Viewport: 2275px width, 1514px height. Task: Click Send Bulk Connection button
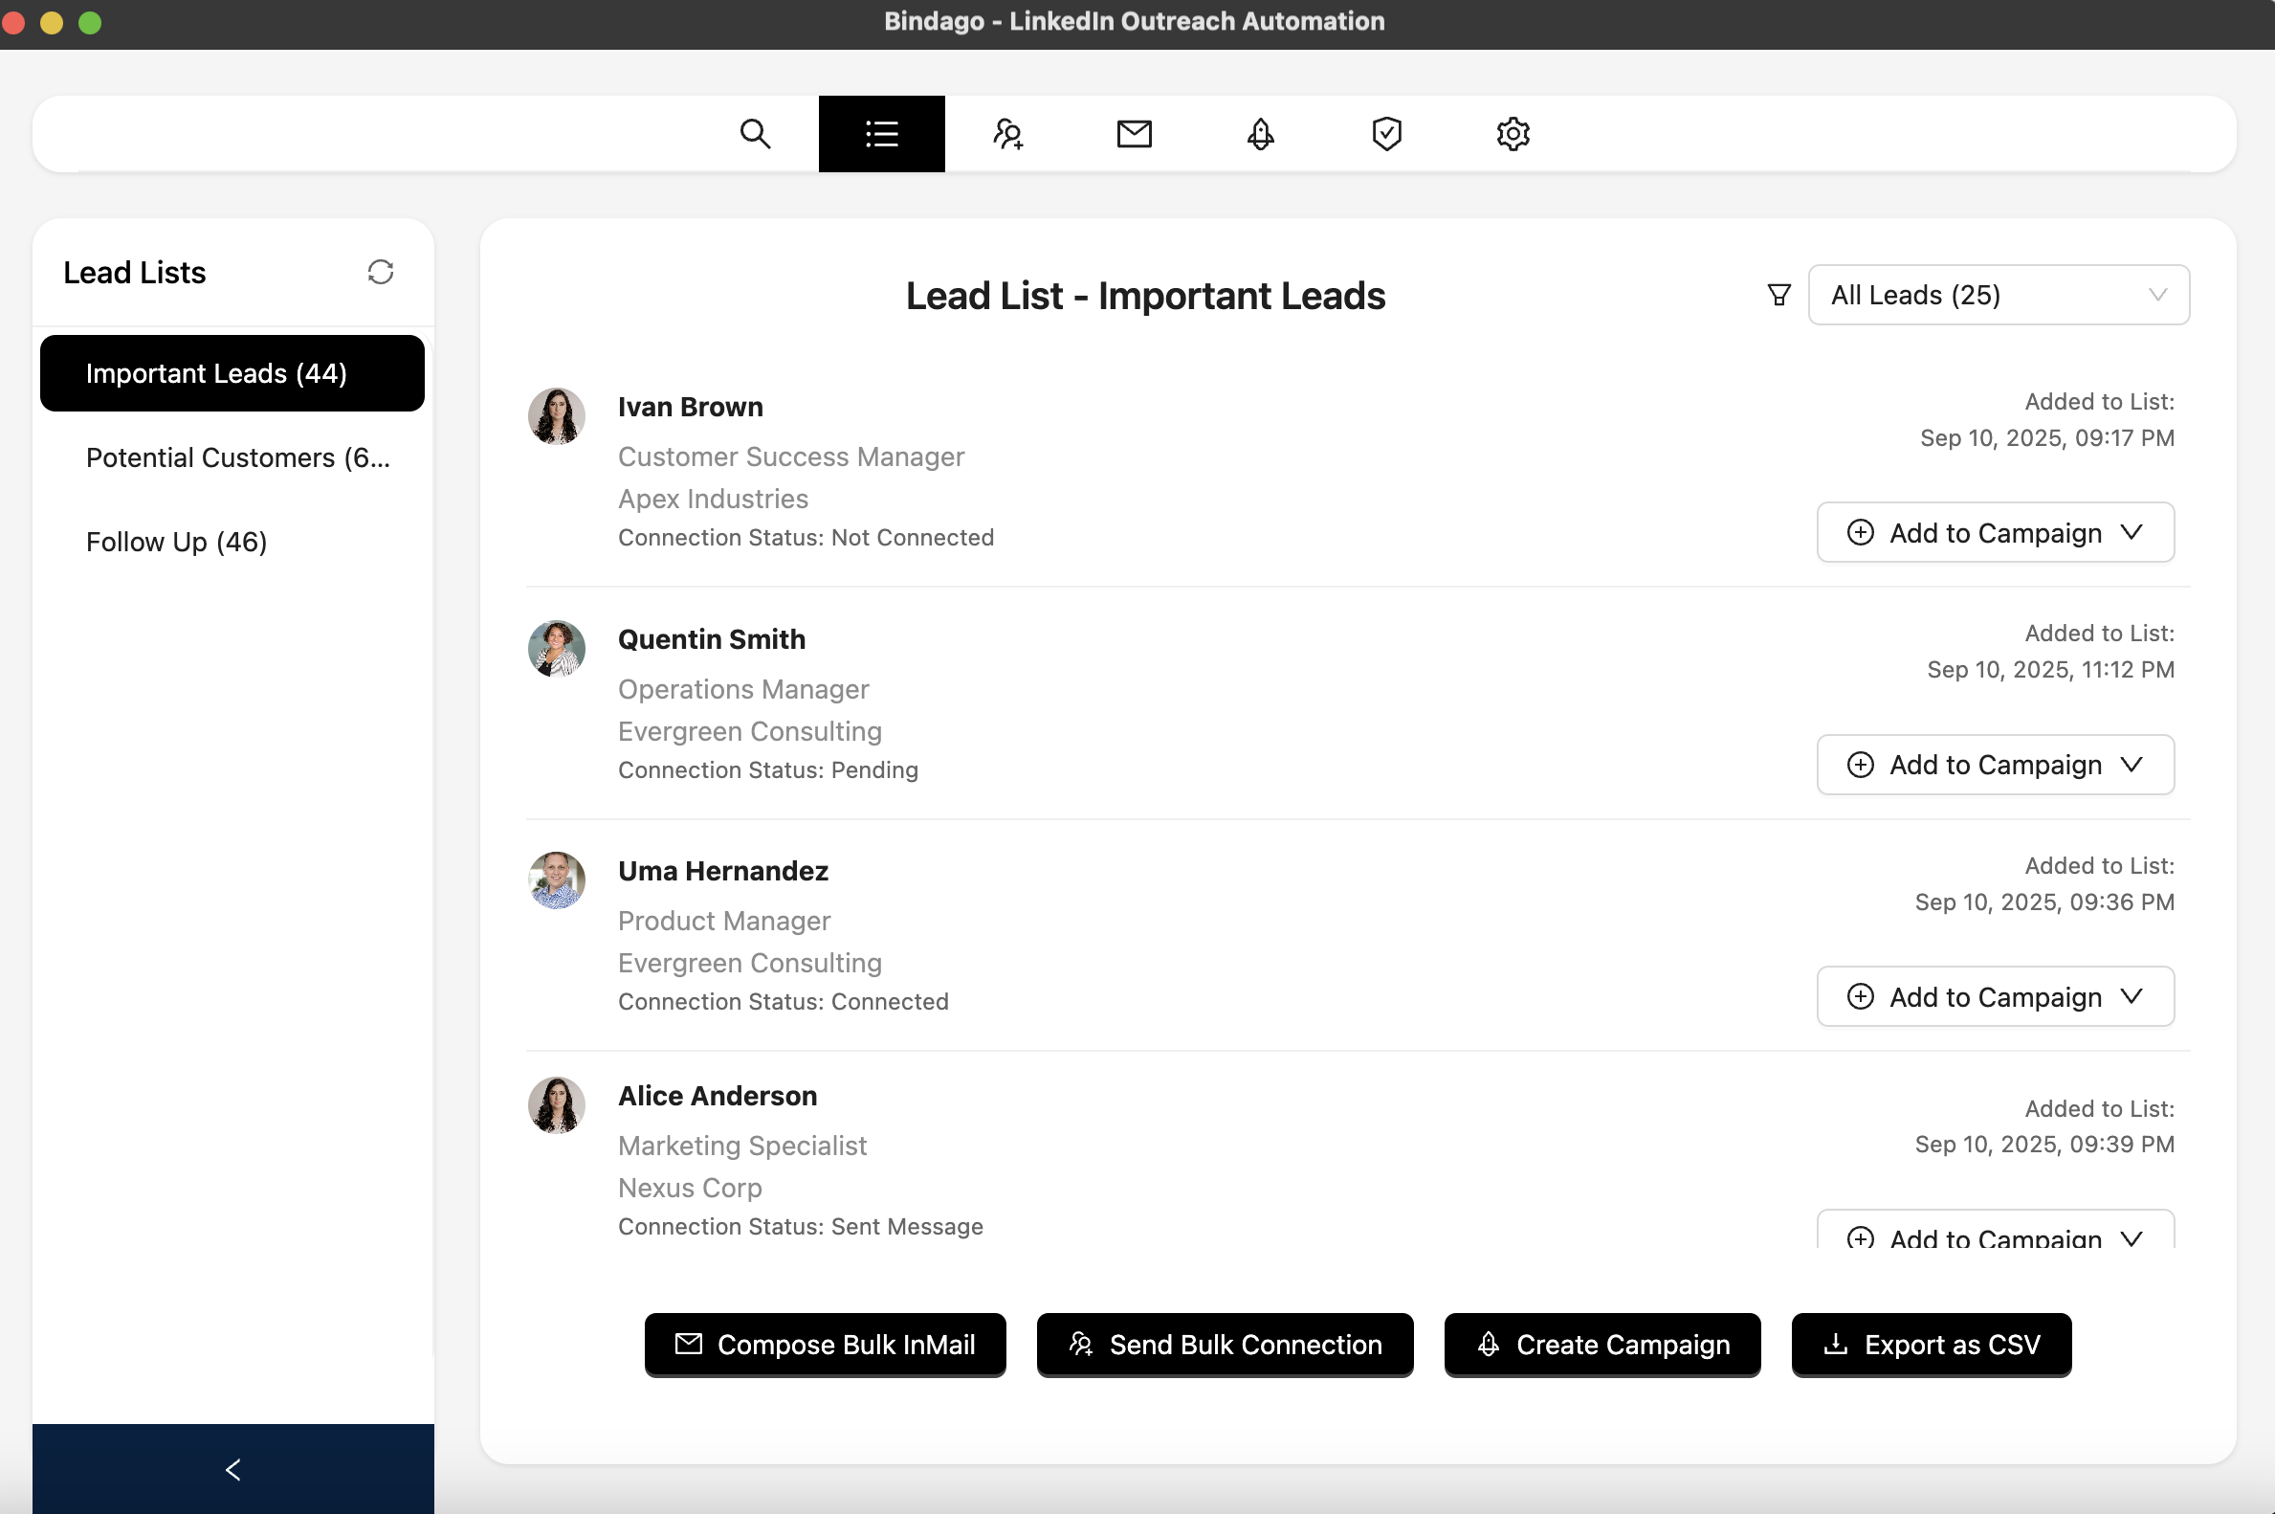point(1225,1344)
